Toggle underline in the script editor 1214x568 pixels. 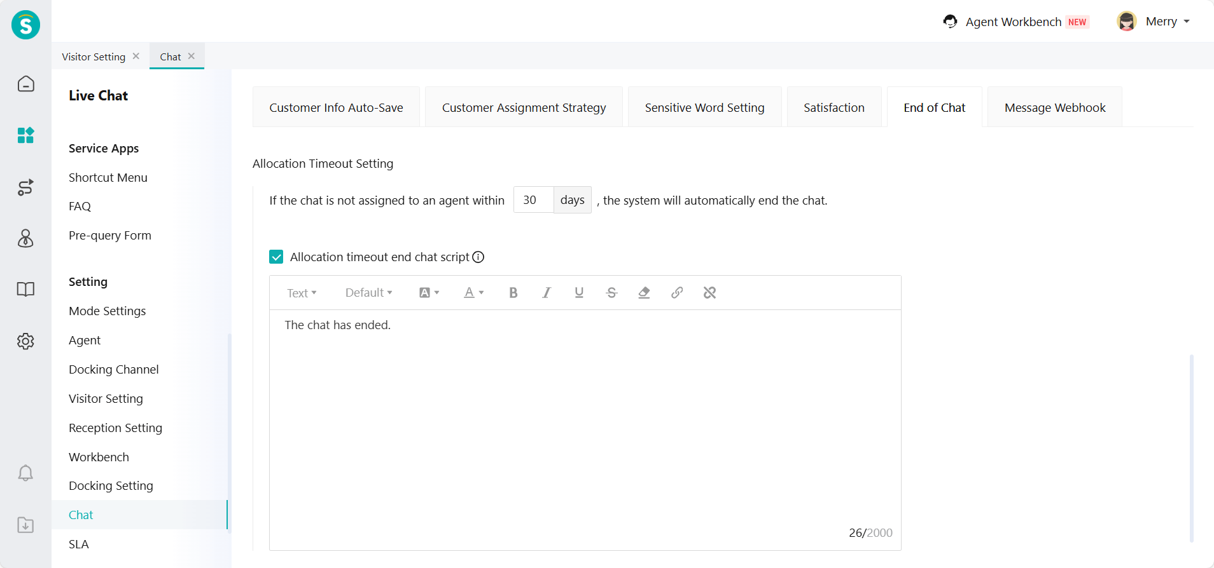point(579,293)
